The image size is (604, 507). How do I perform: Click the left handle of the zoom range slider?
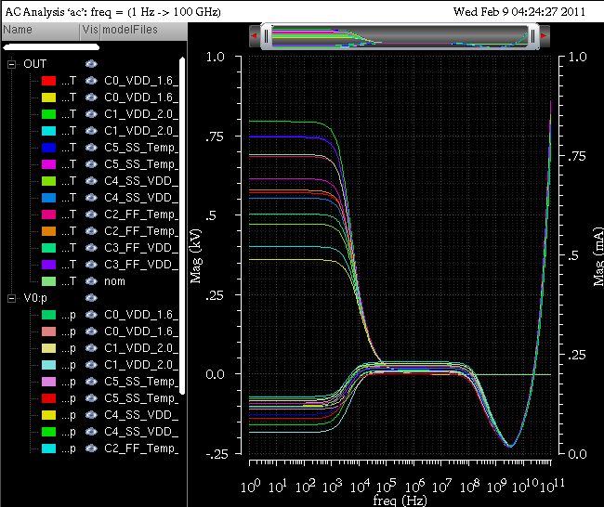[267, 36]
